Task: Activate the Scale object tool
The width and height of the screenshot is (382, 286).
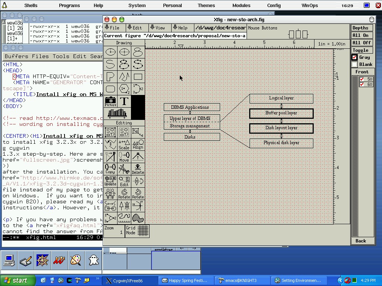Action: coord(124,144)
